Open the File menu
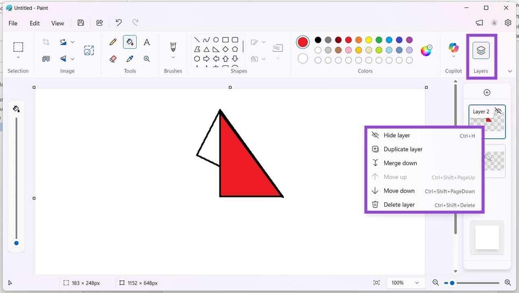The height and width of the screenshot is (293, 519). [x=13, y=23]
